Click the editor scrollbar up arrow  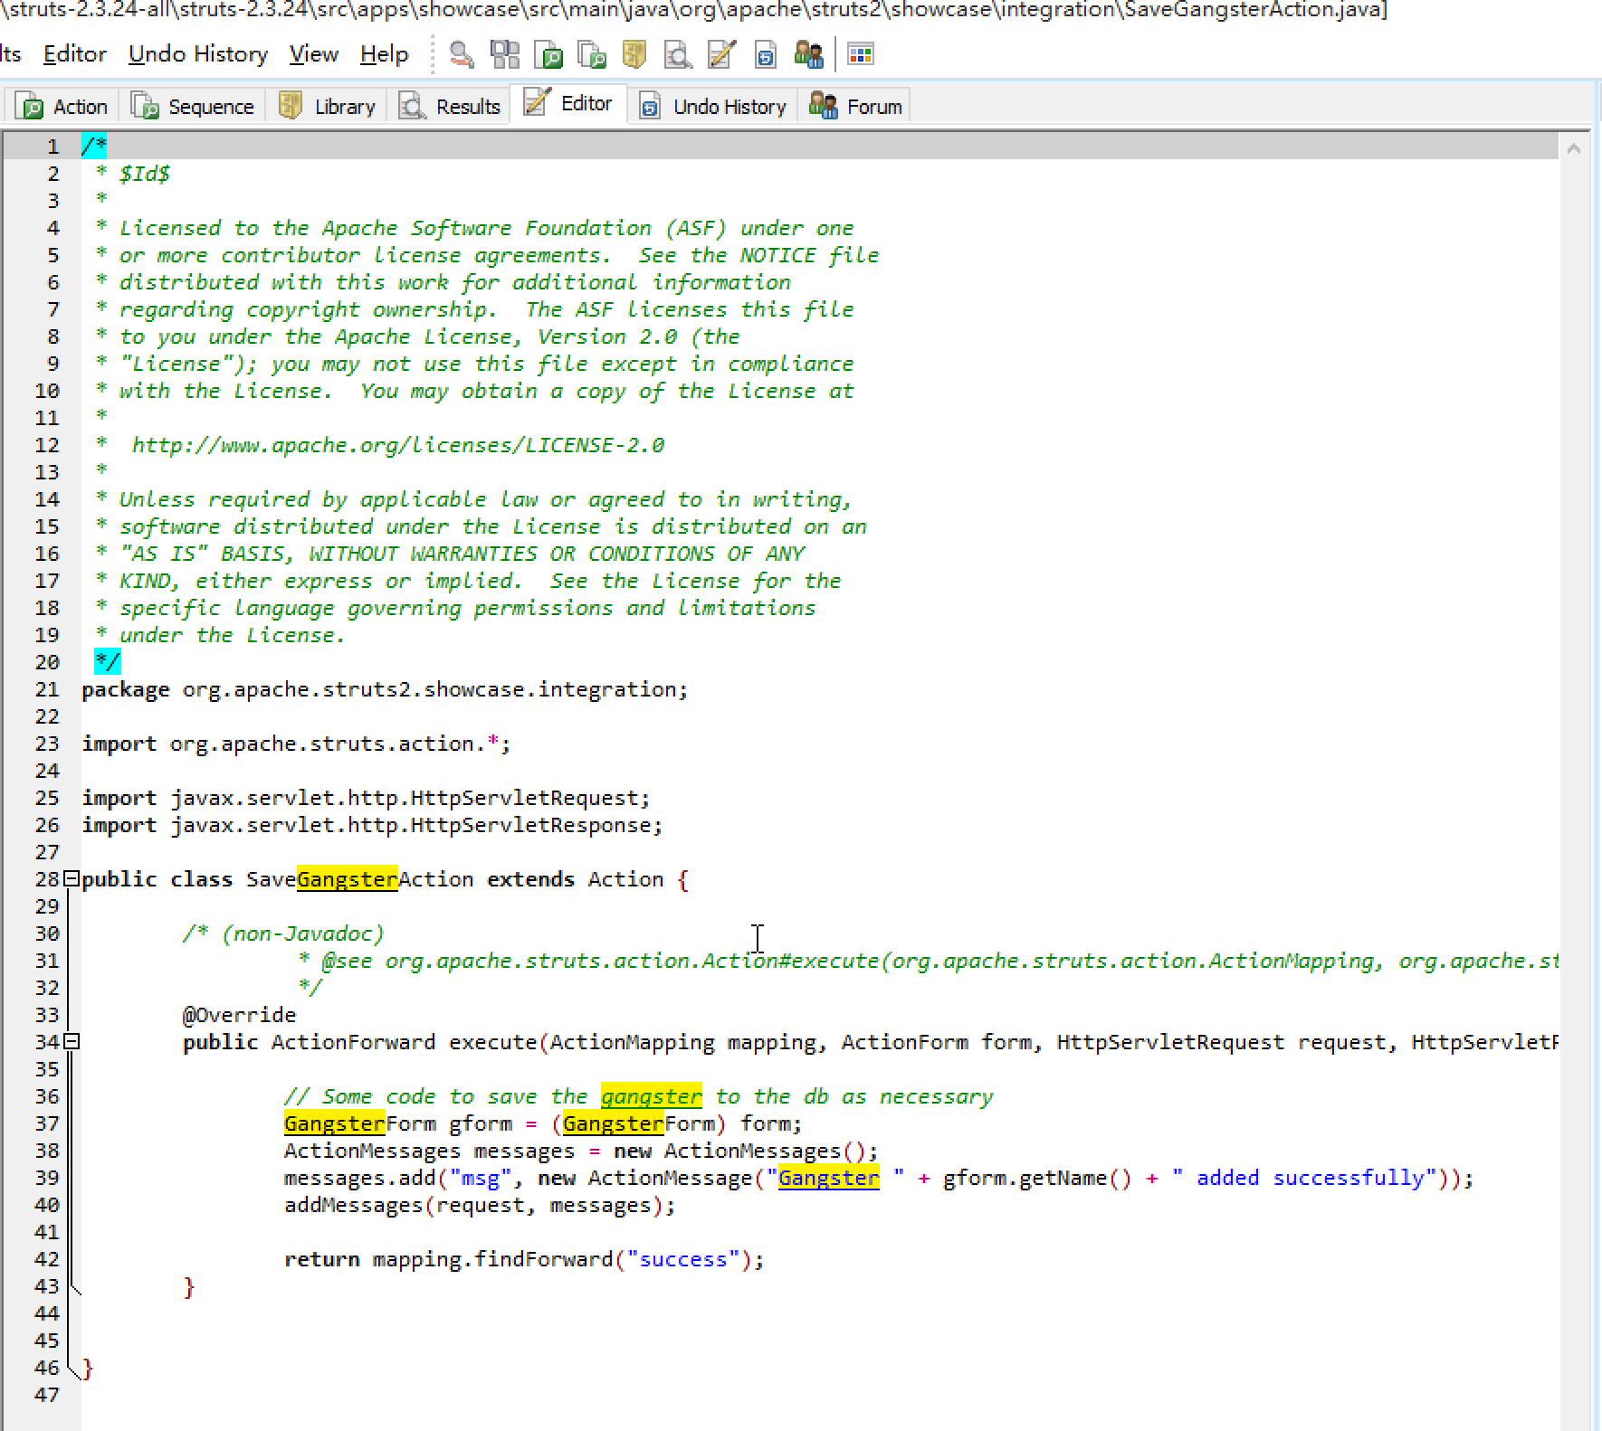pyautogui.click(x=1574, y=148)
